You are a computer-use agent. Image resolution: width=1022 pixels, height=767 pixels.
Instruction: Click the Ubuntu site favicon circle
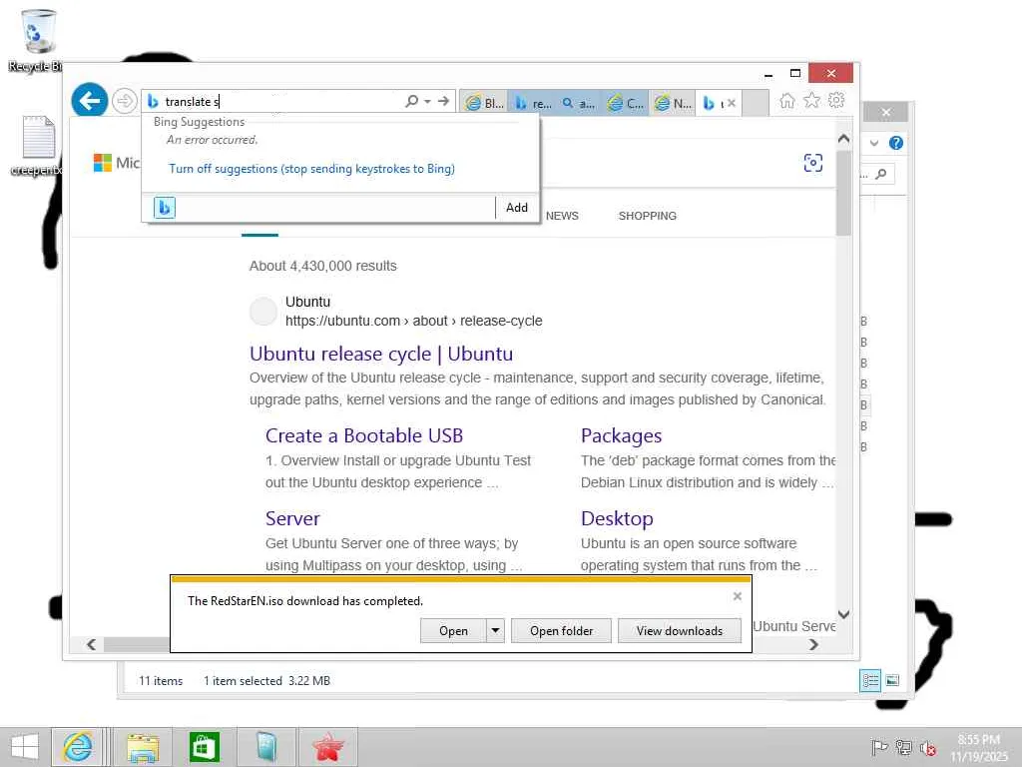pyautogui.click(x=263, y=312)
